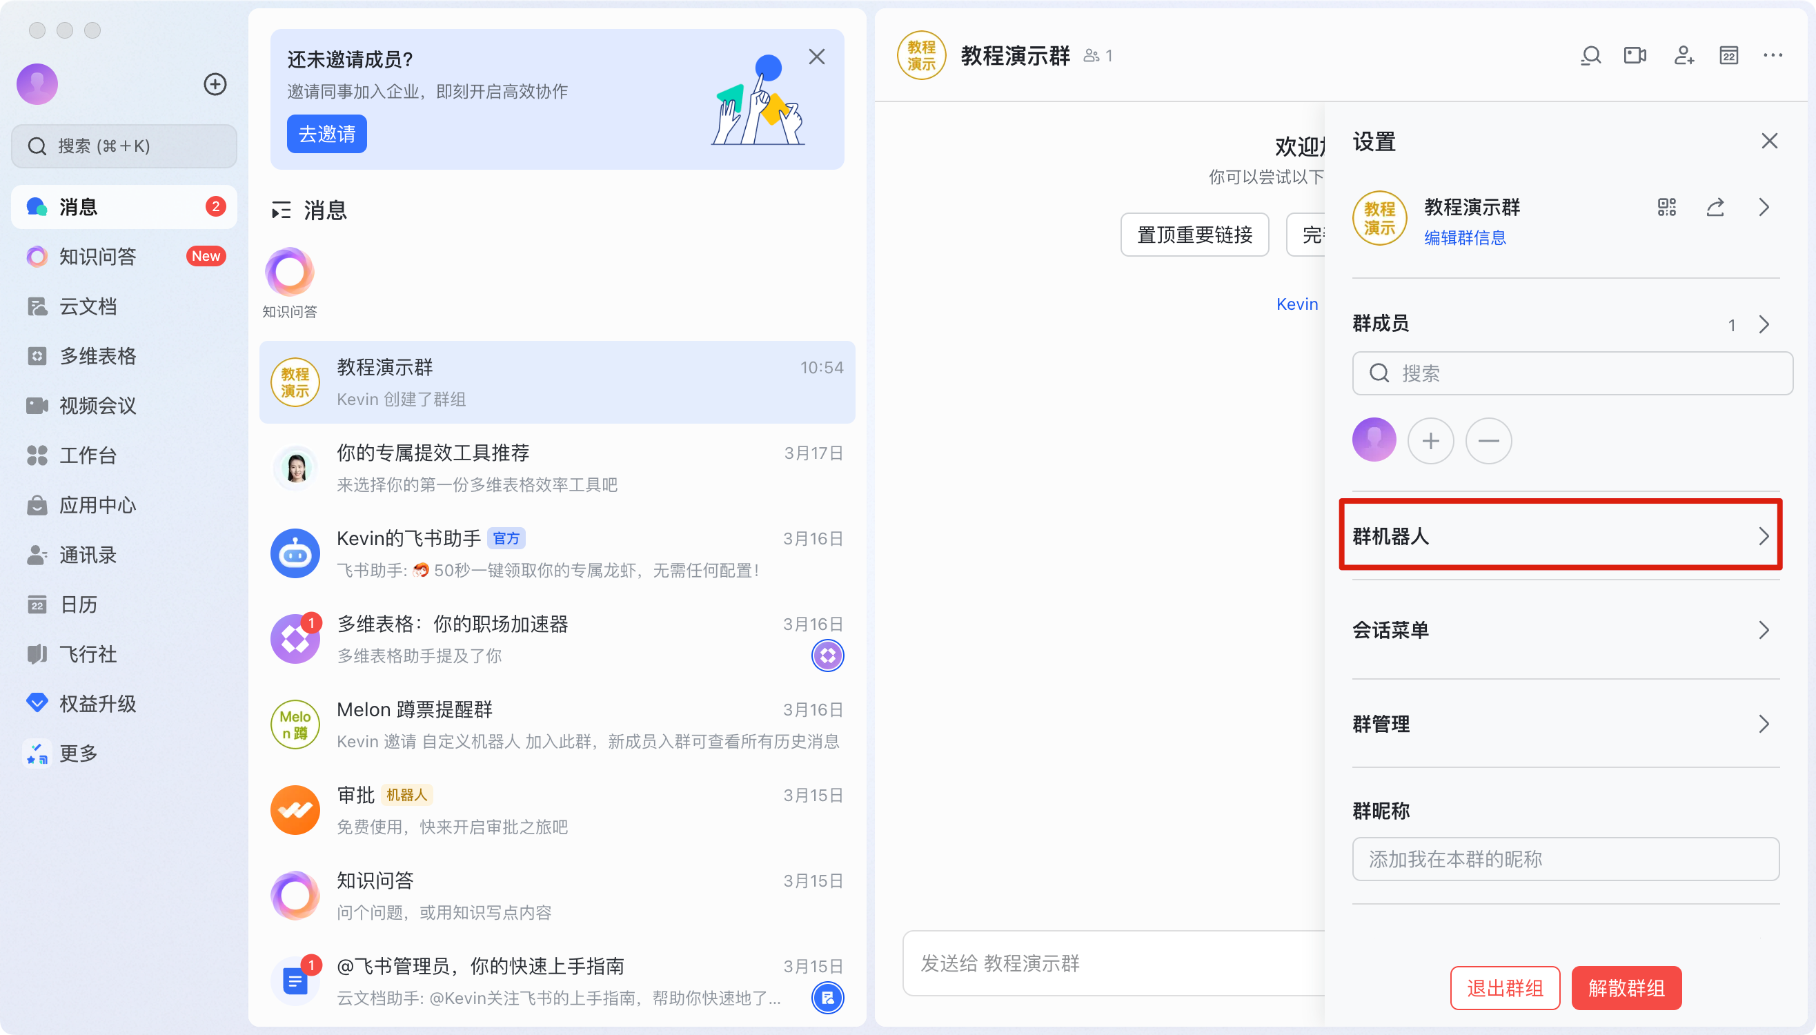The image size is (1816, 1035).
Task: Click the member search field in settings
Action: coord(1572,373)
